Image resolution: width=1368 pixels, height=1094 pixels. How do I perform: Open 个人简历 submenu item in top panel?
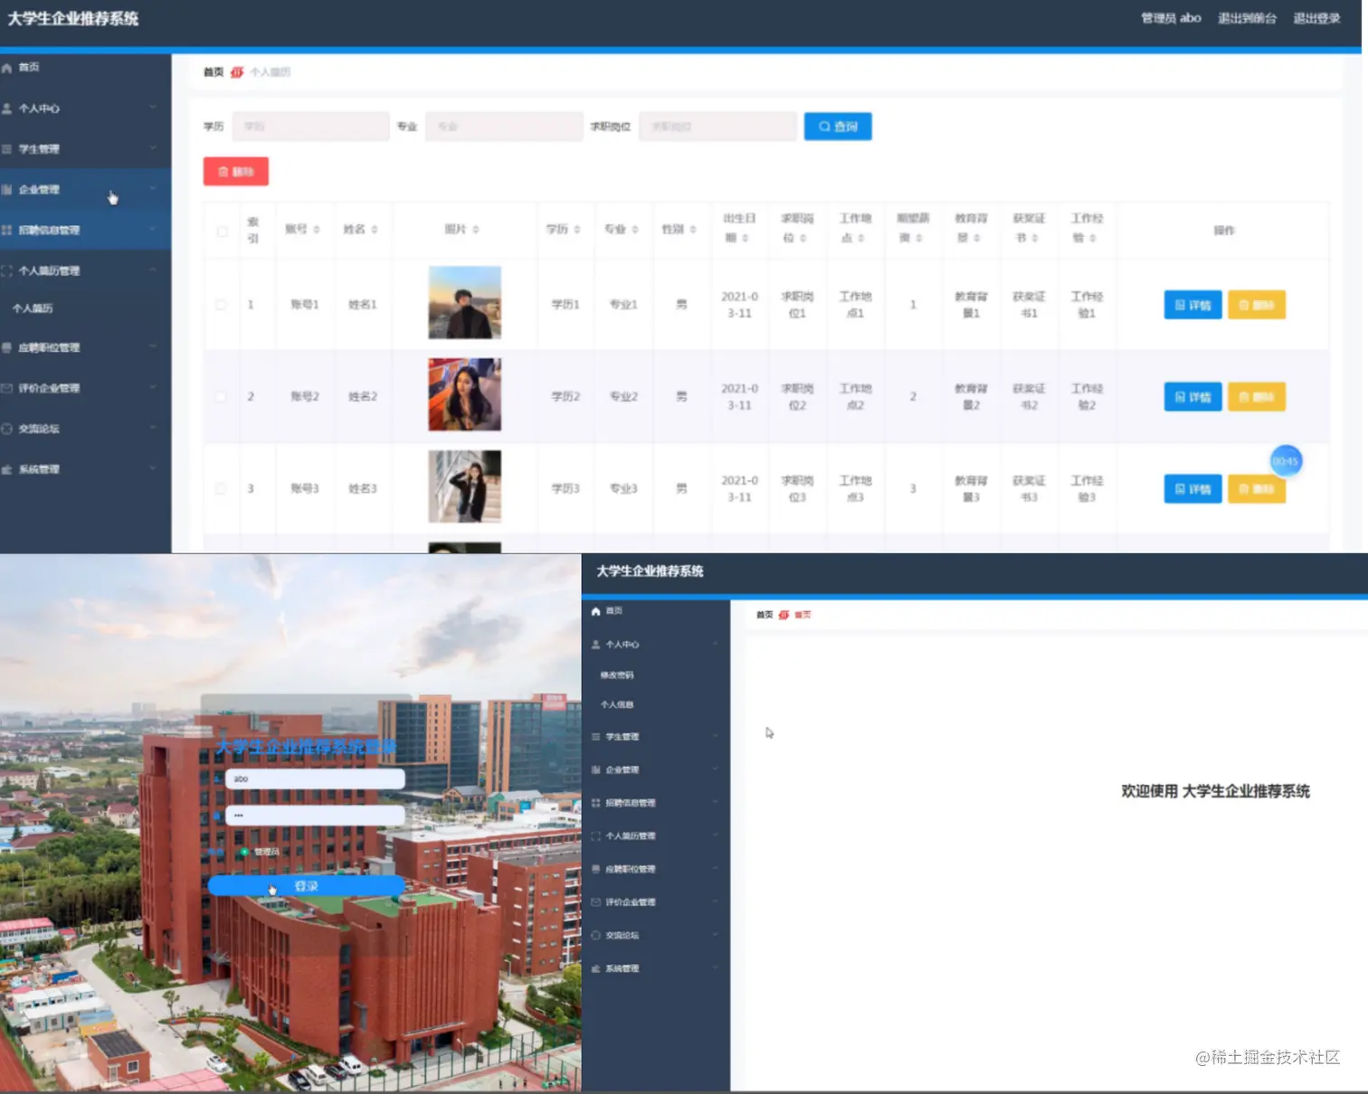pyautogui.click(x=33, y=308)
